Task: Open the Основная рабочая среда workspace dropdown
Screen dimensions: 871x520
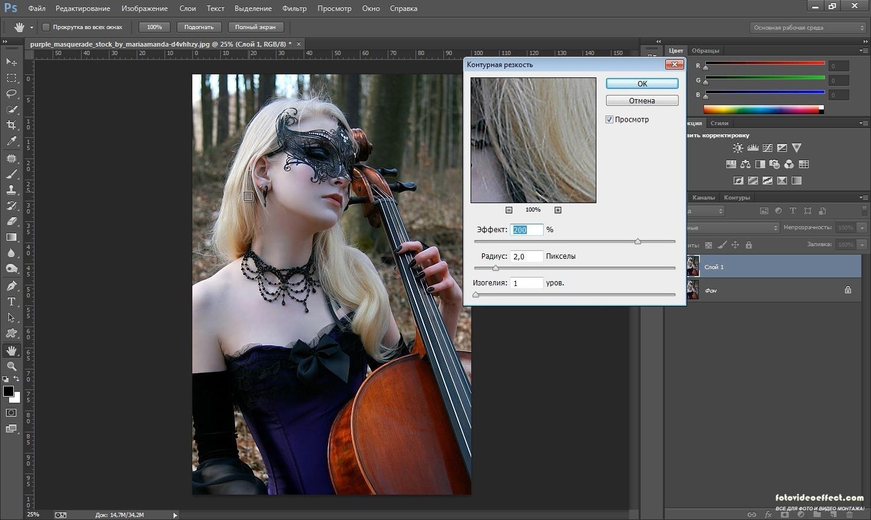Action: point(808,27)
